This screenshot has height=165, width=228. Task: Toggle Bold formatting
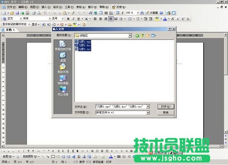(68, 19)
